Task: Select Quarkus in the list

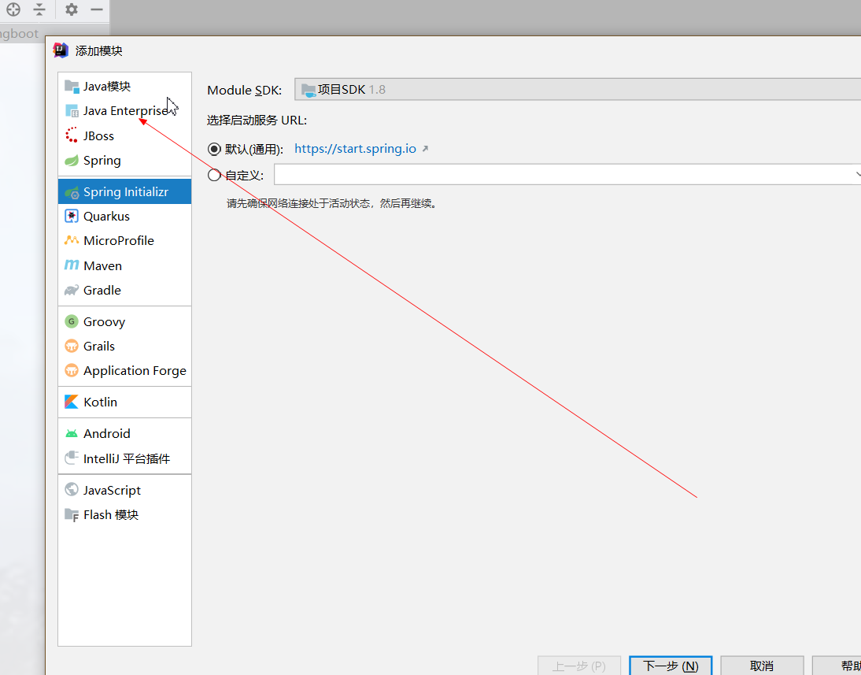Action: point(124,216)
